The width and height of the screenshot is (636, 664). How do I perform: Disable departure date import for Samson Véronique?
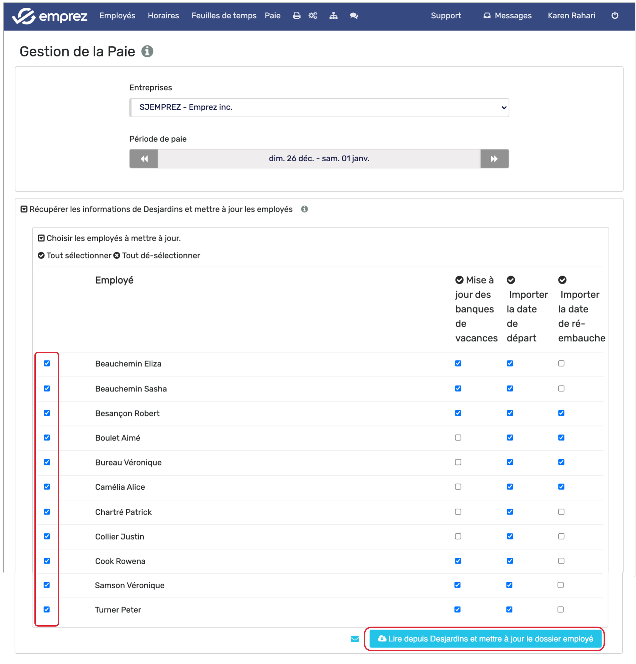[x=509, y=585]
